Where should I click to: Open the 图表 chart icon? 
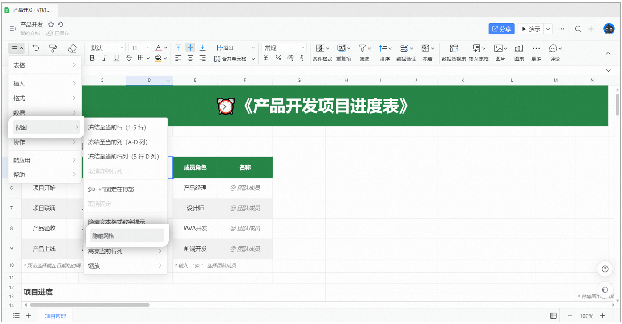(519, 52)
